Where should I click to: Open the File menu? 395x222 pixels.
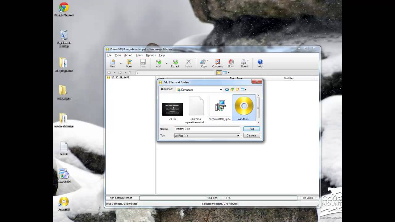(x=110, y=55)
